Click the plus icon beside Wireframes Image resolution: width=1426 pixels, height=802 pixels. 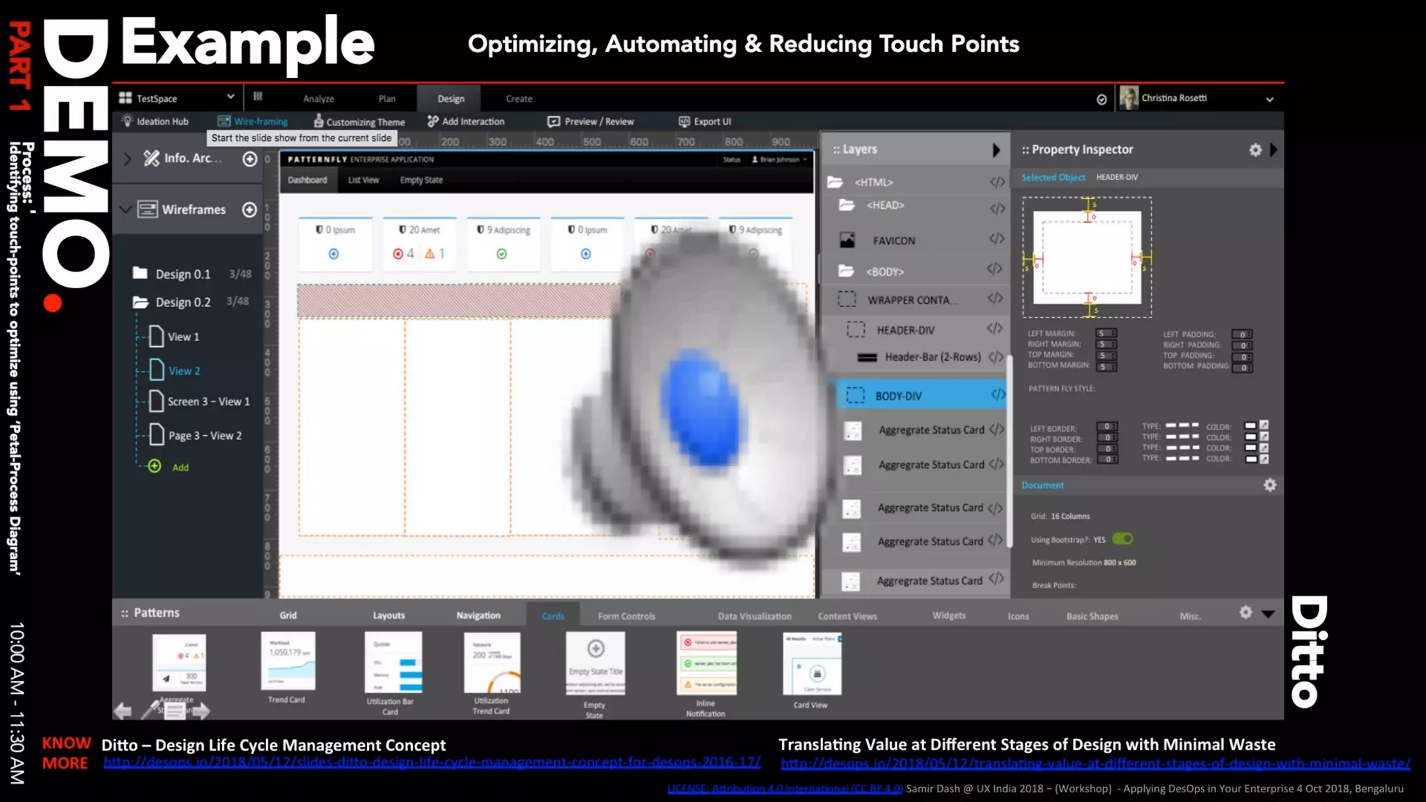click(x=249, y=210)
